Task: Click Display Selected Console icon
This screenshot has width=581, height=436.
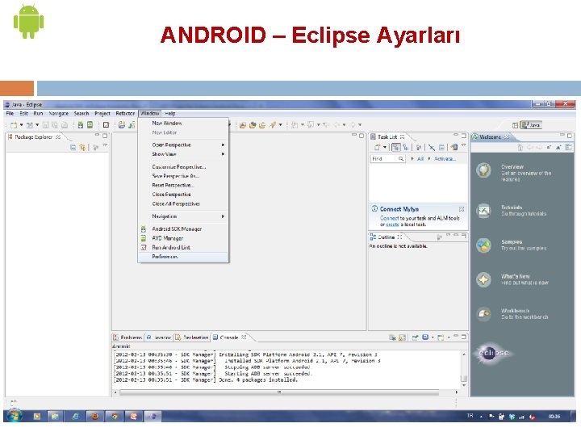Action: click(x=425, y=337)
